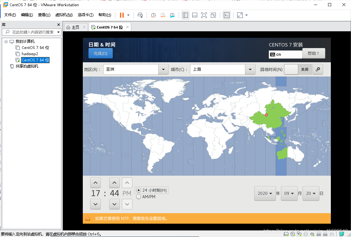Click the hard disk status bar icon
The height and width of the screenshot is (237, 351).
pyautogui.click(x=286, y=234)
